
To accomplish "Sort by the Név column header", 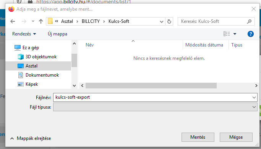I will click(90, 45).
